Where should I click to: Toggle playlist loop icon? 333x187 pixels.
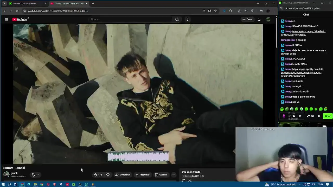(x=184, y=181)
